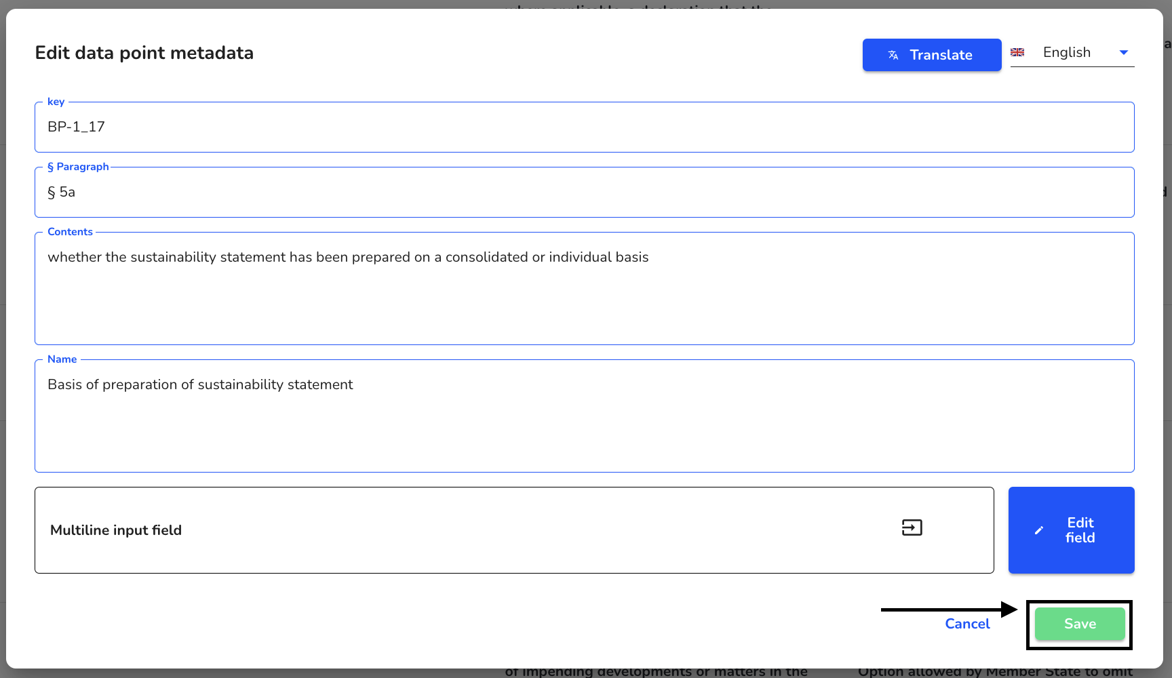Focus the key field containing BP-1_17
Viewport: 1172px width, 678px height.
tap(584, 127)
